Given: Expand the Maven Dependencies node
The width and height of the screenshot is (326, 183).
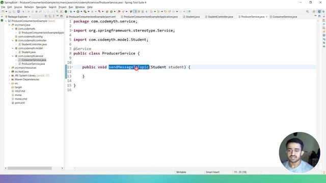Looking at the screenshot, I should [x=9, y=79].
